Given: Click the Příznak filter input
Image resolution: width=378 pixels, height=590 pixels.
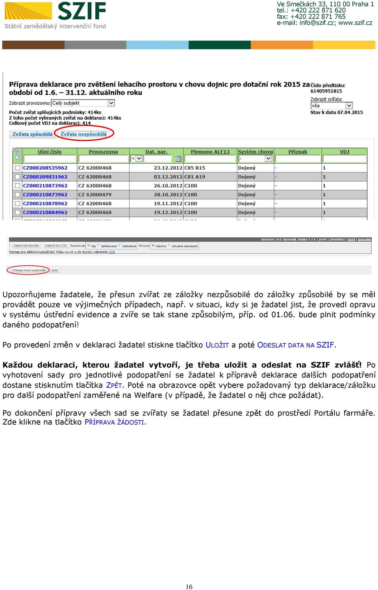Looking at the screenshot, I should point(298,159).
